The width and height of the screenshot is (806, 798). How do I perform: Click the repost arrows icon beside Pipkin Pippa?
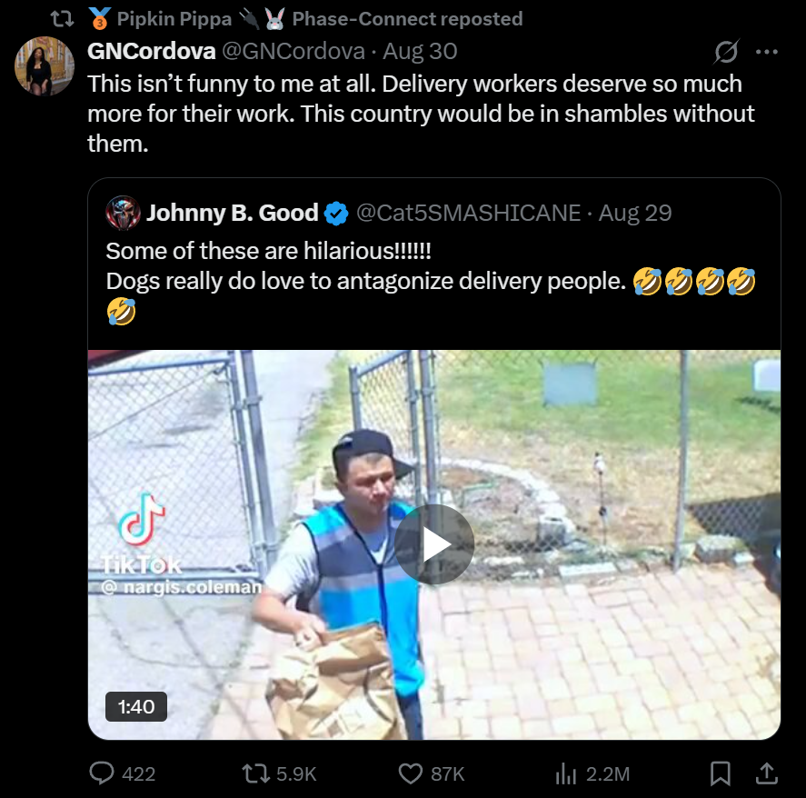62,19
